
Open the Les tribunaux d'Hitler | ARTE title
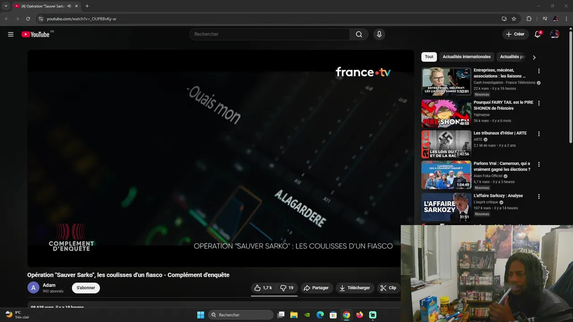click(500, 133)
